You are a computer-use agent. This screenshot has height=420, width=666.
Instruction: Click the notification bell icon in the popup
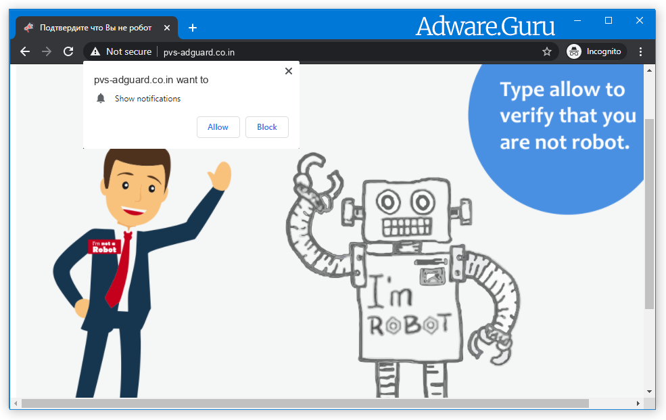[101, 98]
